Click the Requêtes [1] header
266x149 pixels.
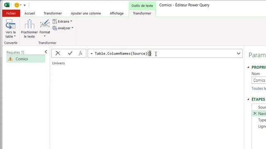[15, 53]
